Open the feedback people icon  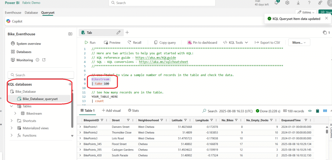point(320,3)
